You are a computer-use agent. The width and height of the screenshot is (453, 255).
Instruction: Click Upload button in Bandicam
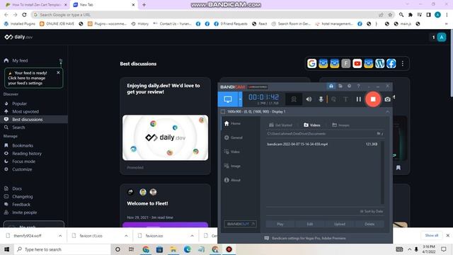340,224
